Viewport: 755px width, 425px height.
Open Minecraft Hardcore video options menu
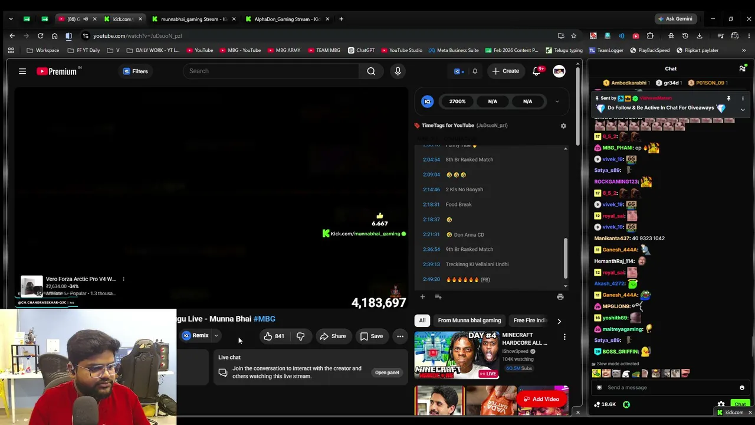(564, 337)
